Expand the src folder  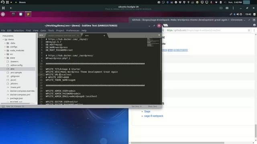[x=5, y=54]
